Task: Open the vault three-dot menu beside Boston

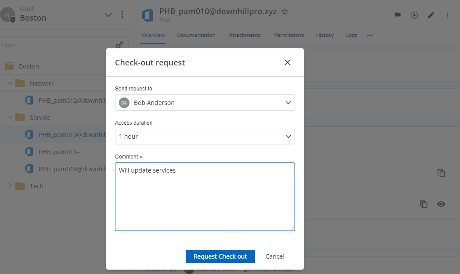Action: pyautogui.click(x=122, y=15)
